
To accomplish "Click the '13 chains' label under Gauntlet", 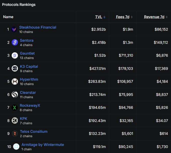I will pos(27,58).
